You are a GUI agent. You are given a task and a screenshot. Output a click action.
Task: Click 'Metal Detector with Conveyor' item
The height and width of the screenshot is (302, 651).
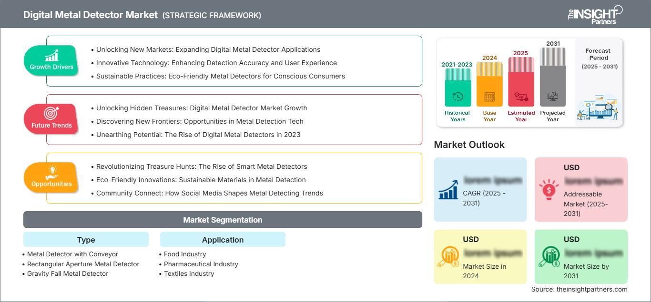(72, 254)
